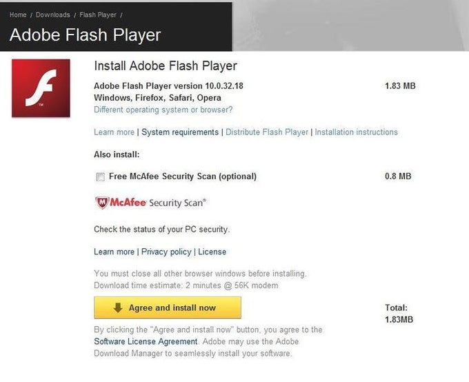Open the Different operating system or browser link
This screenshot has width=469, height=382.
163,110
